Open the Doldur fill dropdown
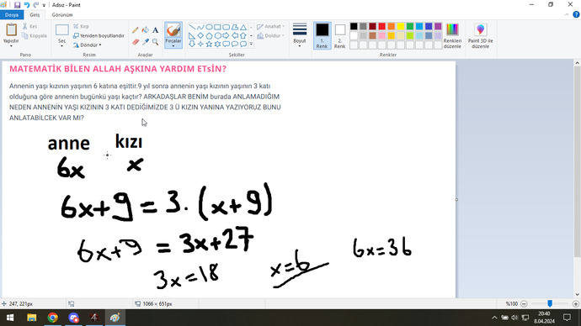 [271, 36]
